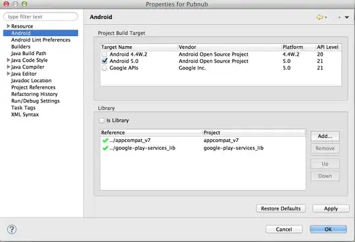Click the Android 5.0 target name
The image size is (355, 242).
(124, 61)
